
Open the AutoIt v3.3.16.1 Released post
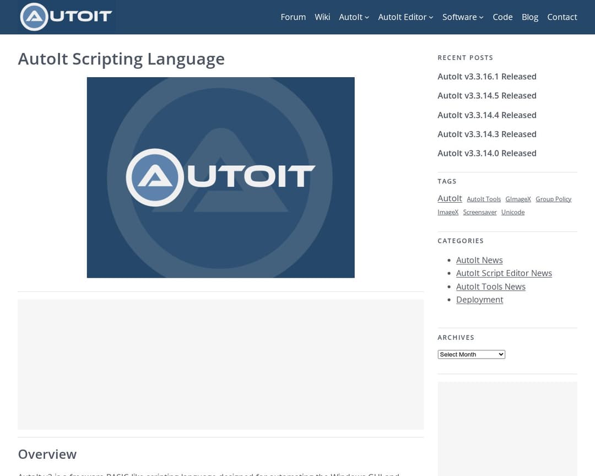pos(487,77)
